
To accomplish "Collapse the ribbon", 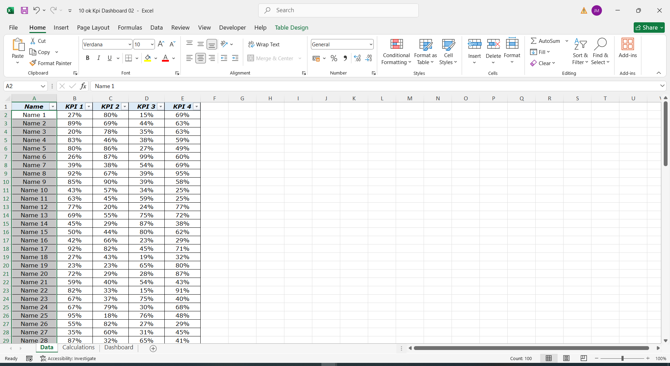I will [659, 73].
